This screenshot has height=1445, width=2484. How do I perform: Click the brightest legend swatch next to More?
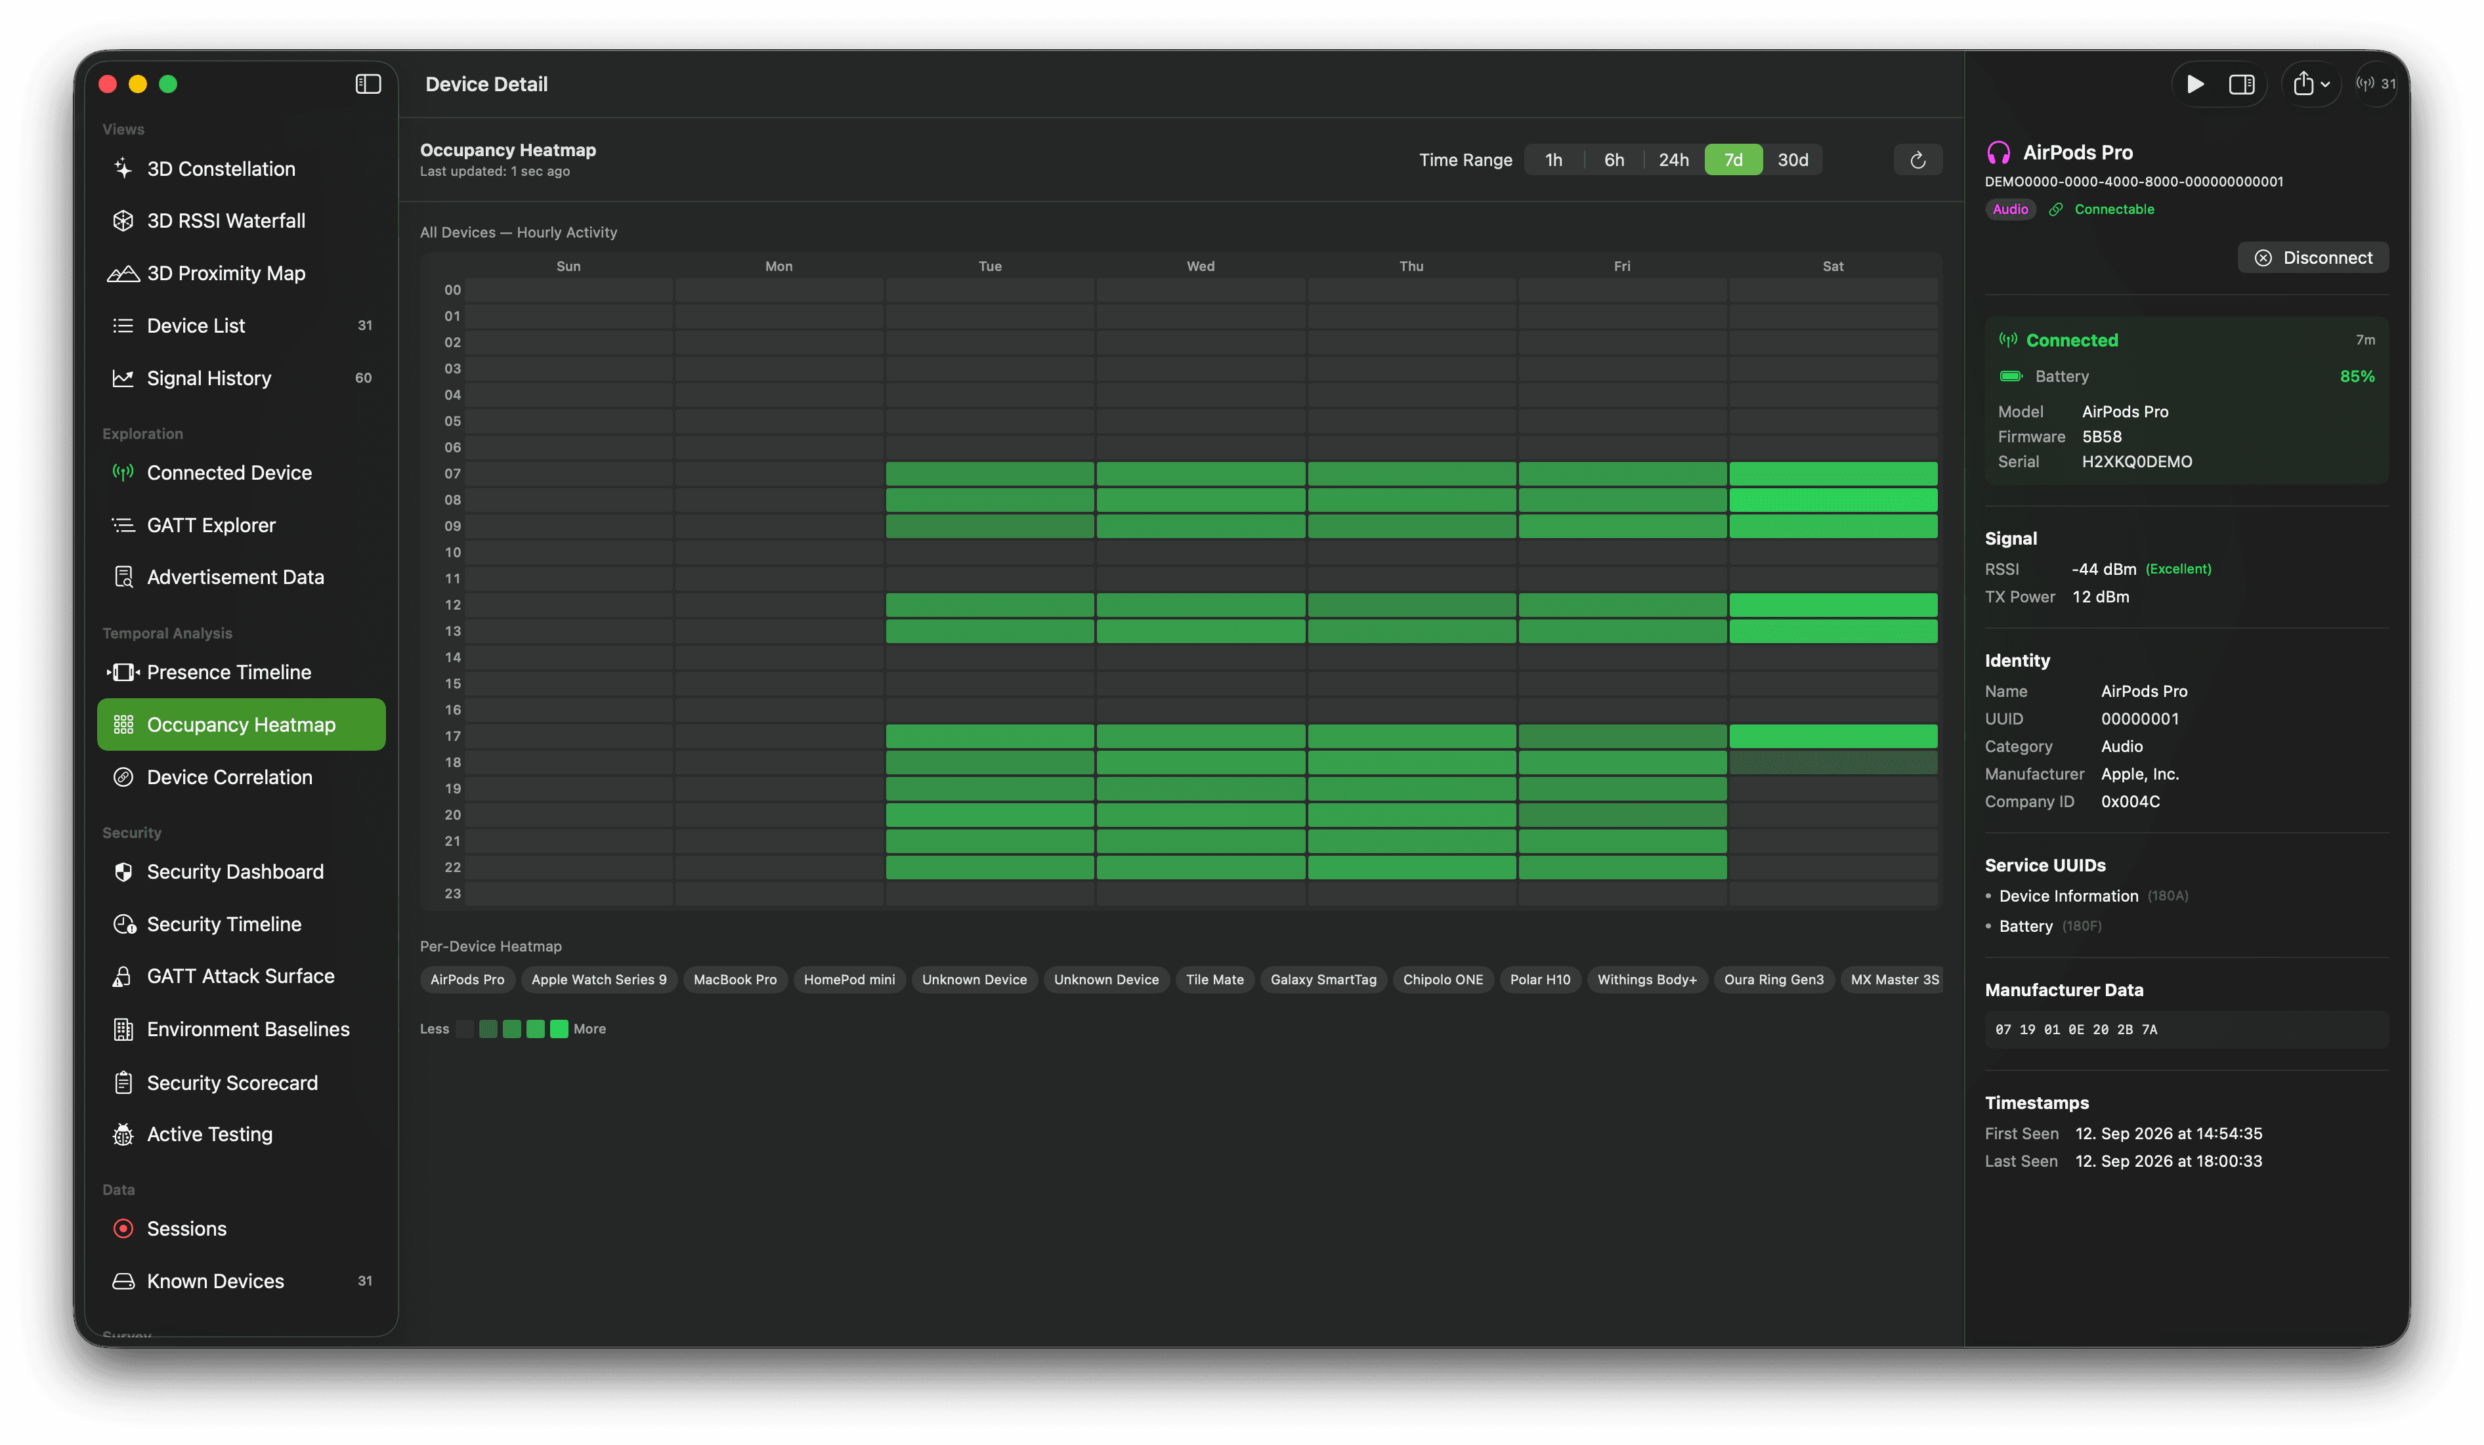coord(559,1028)
